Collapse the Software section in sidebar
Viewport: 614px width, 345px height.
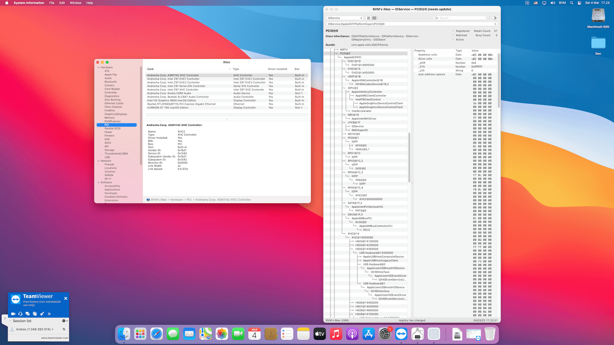[98, 182]
